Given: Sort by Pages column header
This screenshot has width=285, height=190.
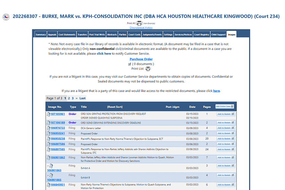Looking at the screenshot, I should click(x=207, y=107).
